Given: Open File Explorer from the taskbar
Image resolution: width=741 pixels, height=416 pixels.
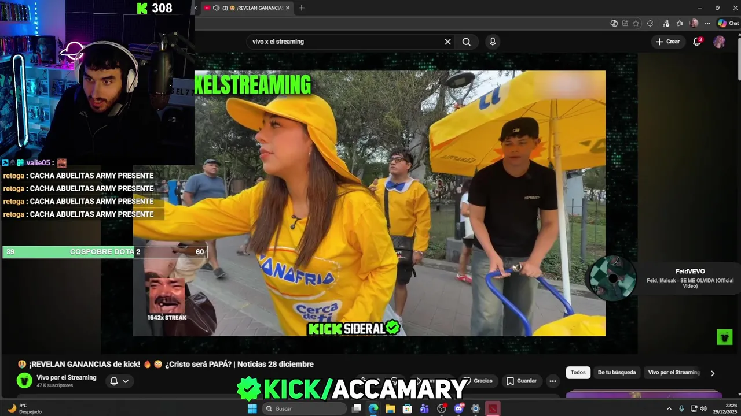Looking at the screenshot, I should click(x=391, y=408).
